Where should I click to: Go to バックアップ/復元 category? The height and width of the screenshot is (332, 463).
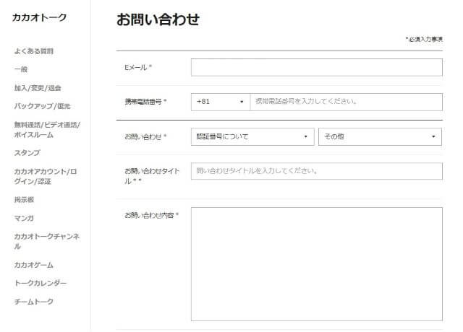[x=42, y=106]
